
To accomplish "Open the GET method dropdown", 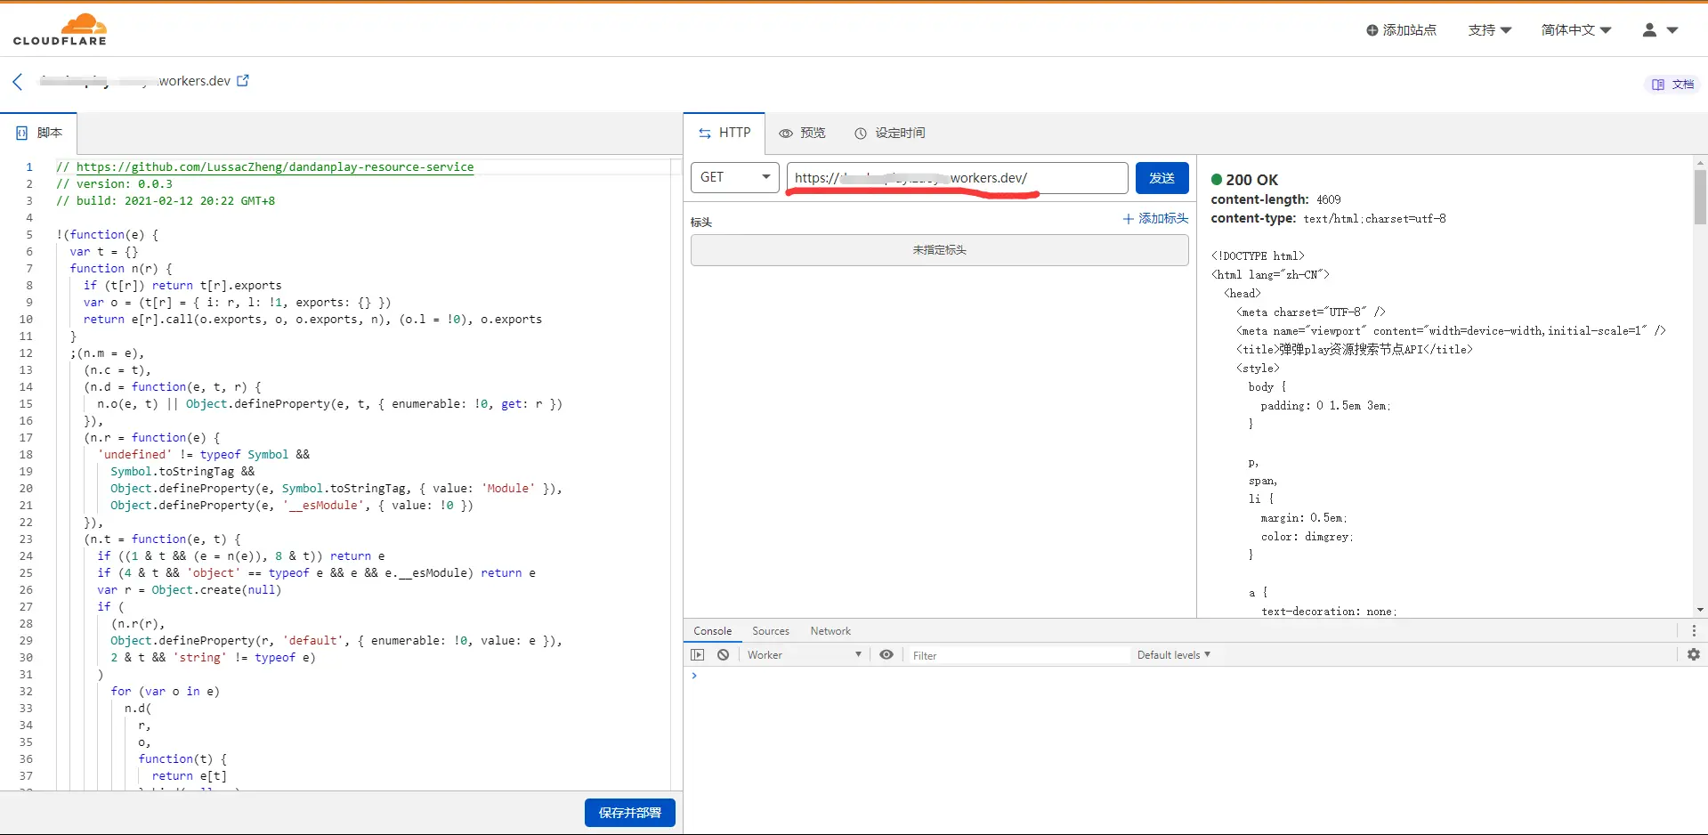I will (x=735, y=177).
